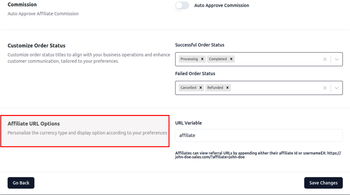Viewport: 350px width, 195px height.
Task: Click the referral URL example help text
Action: (x=258, y=155)
